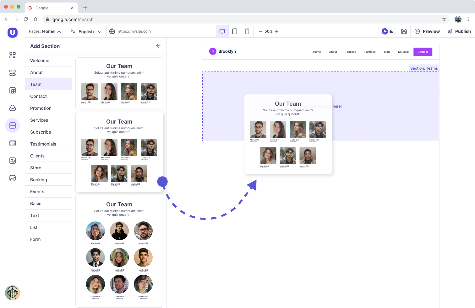Screen dimensions: 475x308
Task: Increase zoom with the plus control
Action: coord(277,31)
